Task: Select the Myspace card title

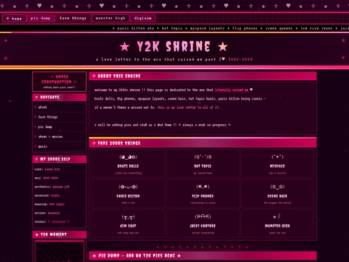Action: (x=277, y=166)
